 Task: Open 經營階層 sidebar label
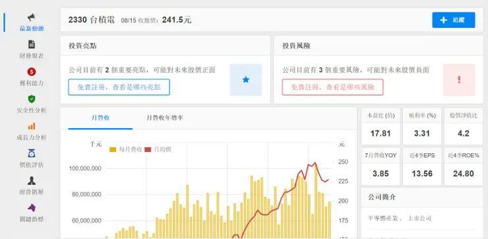point(32,192)
